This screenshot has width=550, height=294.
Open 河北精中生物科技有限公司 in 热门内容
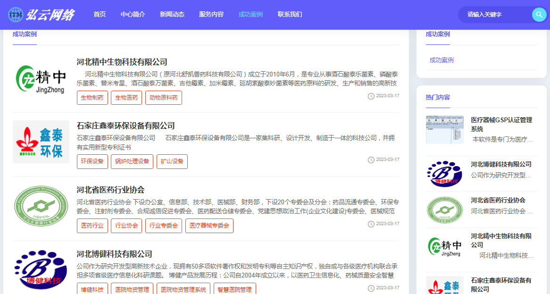(501, 240)
